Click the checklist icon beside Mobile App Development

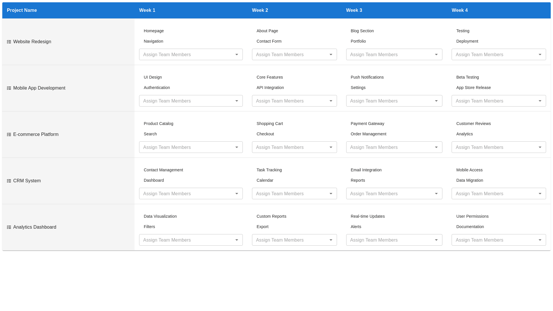[9, 88]
